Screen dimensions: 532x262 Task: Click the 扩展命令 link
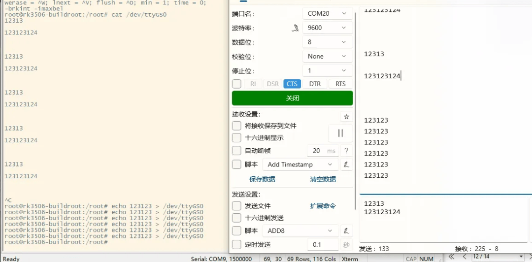coord(323,206)
